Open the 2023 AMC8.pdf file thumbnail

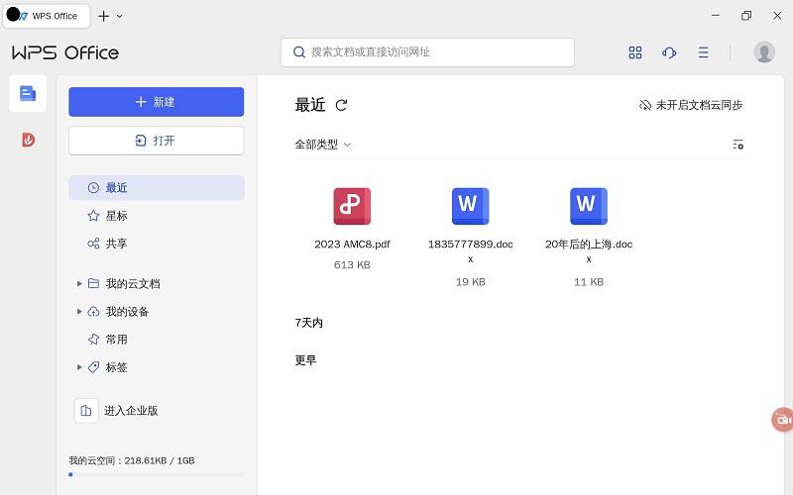tap(352, 206)
